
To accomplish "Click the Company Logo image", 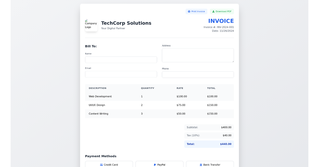I will [91, 25].
